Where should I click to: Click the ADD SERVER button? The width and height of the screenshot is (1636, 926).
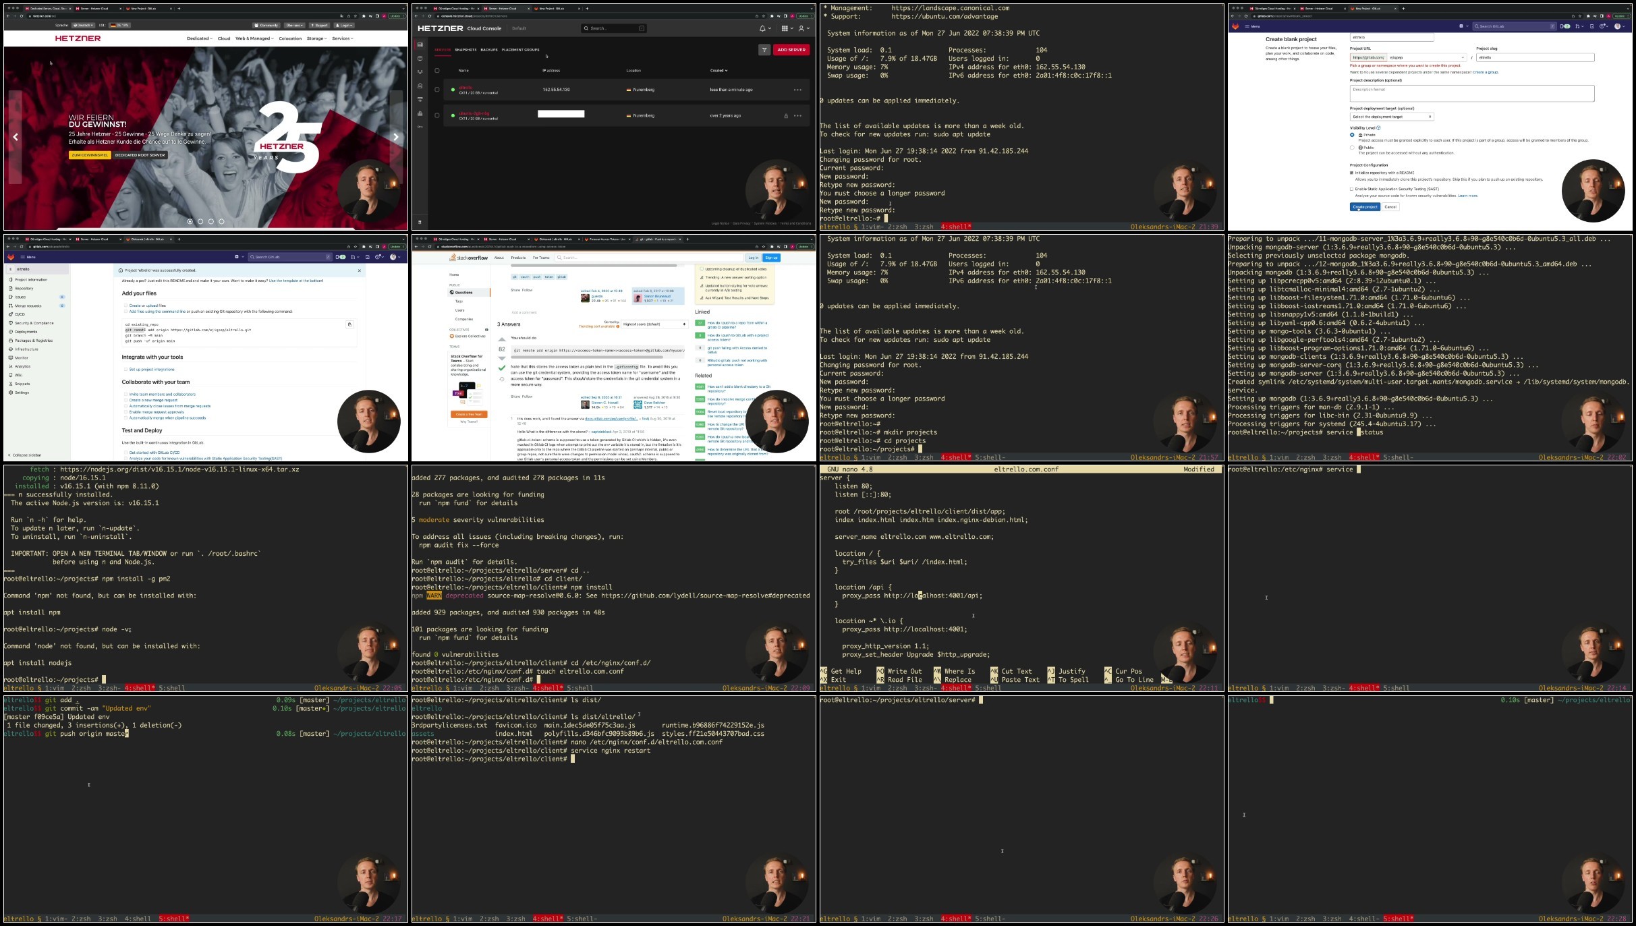791,50
